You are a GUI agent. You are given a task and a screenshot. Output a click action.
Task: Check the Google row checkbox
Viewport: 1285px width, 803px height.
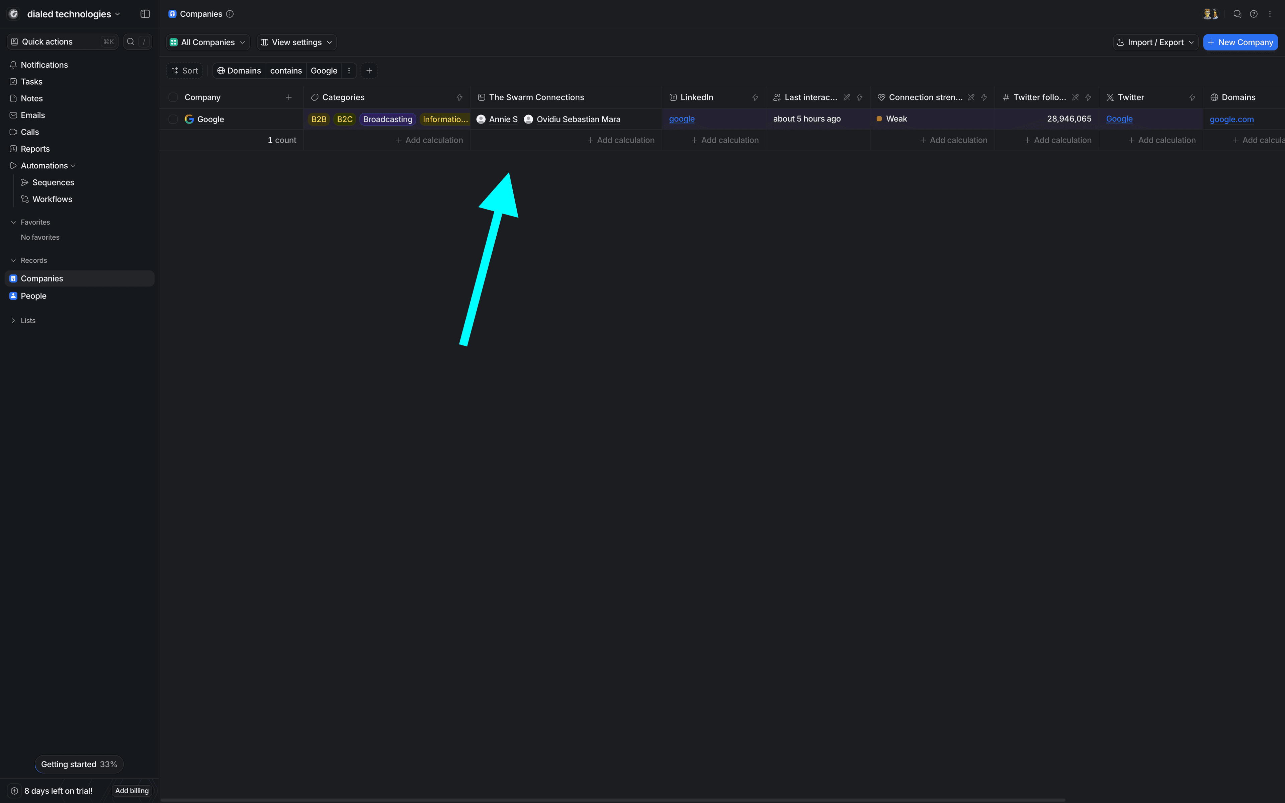tap(173, 119)
